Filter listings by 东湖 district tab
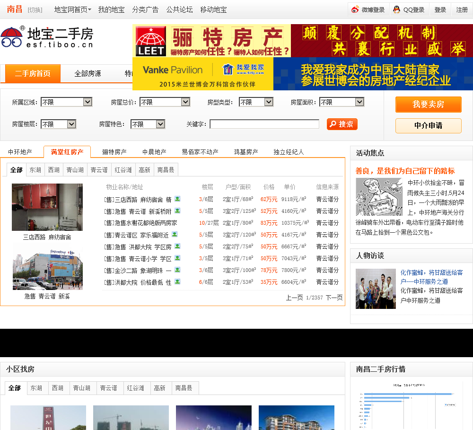Image resolution: width=473 pixels, height=430 pixels. point(35,170)
